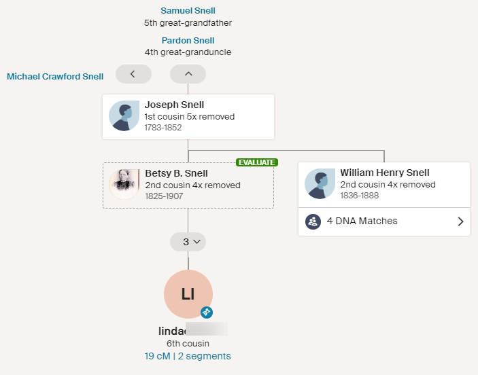Open Samuel Snell's profile link
Viewport: 478px width, 375px height.
(188, 11)
